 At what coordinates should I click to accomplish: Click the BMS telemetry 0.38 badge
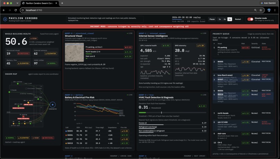coord(200,46)
